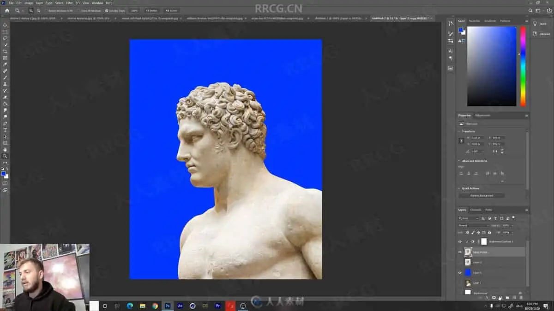Select the Lasso tool
554x311 pixels.
(5, 38)
